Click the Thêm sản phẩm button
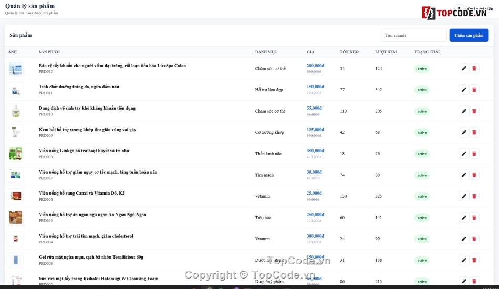Screen dimensions: 499x289 coord(469,35)
